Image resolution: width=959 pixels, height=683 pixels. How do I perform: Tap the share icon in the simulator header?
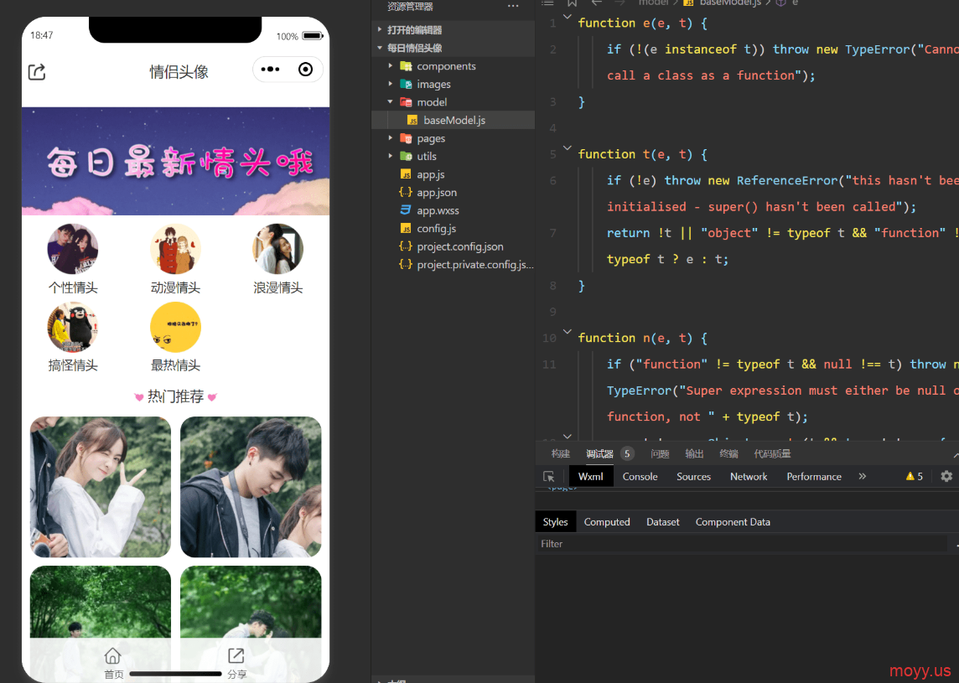point(37,71)
